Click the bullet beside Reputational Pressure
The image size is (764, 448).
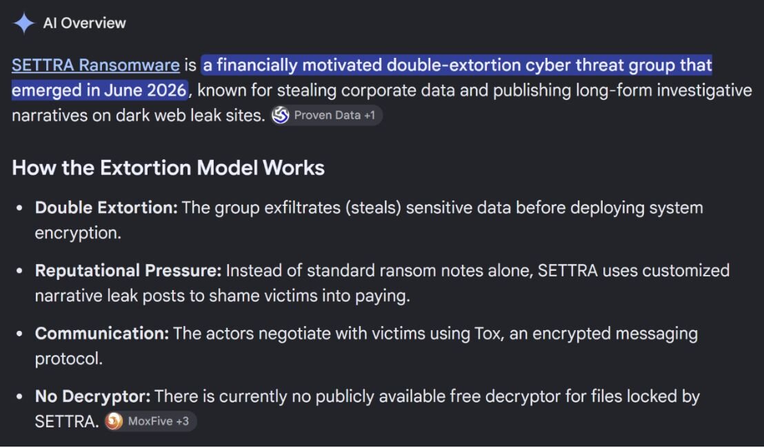pos(19,271)
